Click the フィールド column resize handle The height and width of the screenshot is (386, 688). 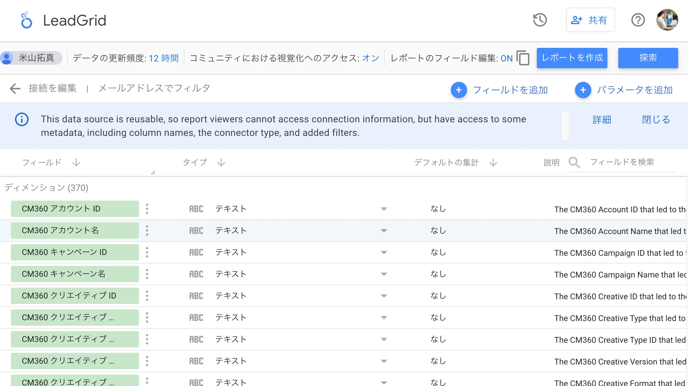[153, 173]
